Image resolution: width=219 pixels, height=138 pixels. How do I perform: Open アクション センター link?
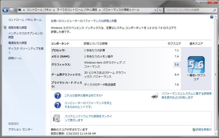pyautogui.click(x=20, y=129)
